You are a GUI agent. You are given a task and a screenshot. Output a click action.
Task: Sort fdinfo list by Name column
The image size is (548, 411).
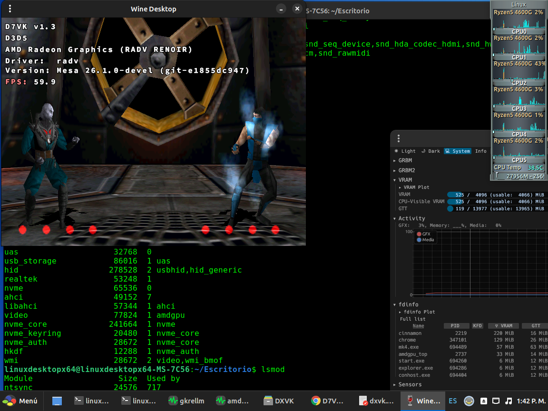coord(418,326)
